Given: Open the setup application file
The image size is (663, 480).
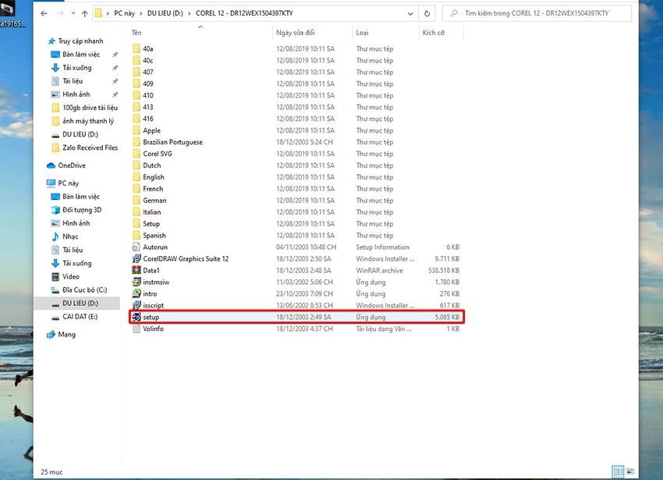Looking at the screenshot, I should [296, 317].
